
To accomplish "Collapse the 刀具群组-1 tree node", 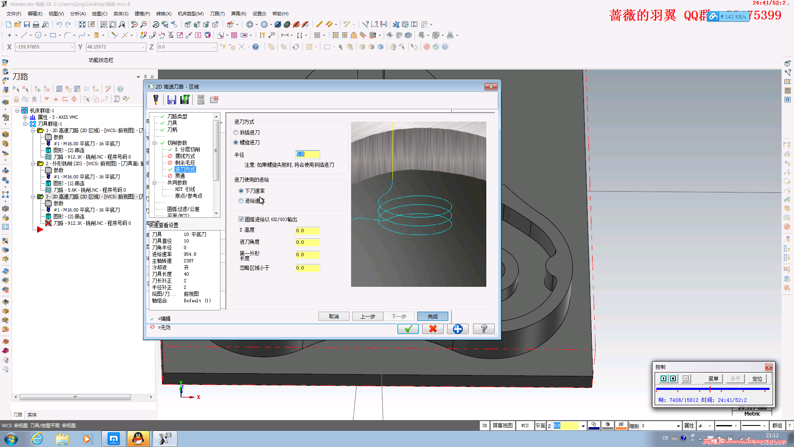I will [25, 124].
